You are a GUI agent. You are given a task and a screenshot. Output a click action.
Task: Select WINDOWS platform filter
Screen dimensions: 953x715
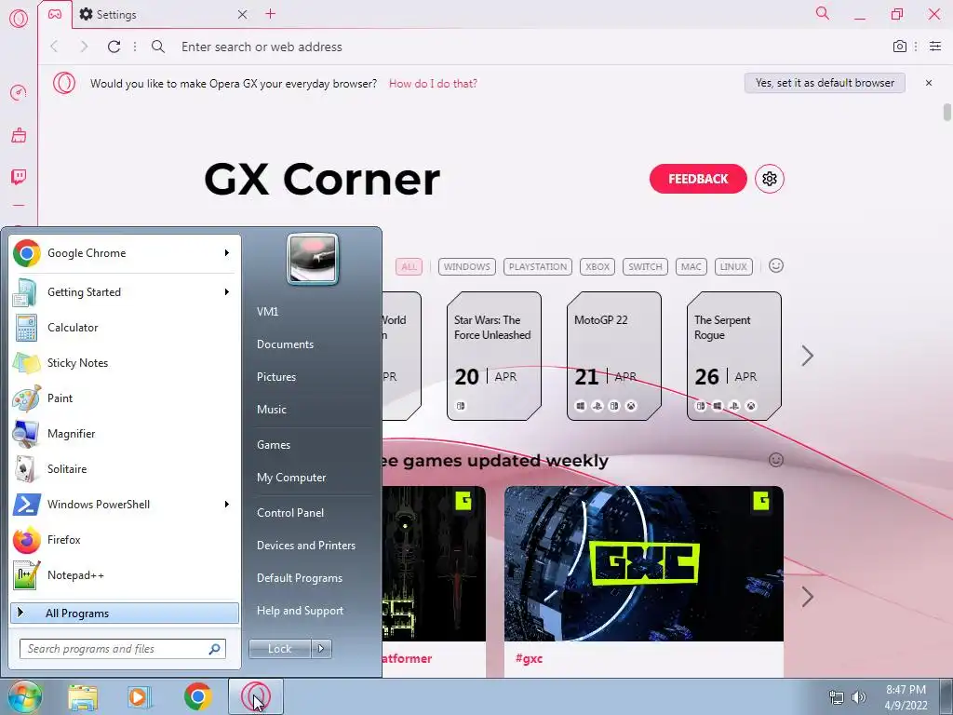point(467,266)
